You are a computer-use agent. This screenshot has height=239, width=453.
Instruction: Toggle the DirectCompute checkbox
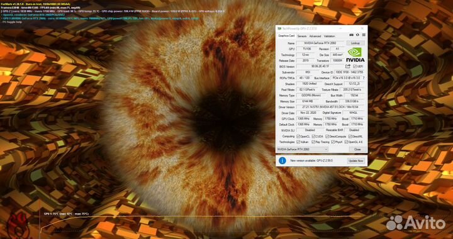[327, 136]
